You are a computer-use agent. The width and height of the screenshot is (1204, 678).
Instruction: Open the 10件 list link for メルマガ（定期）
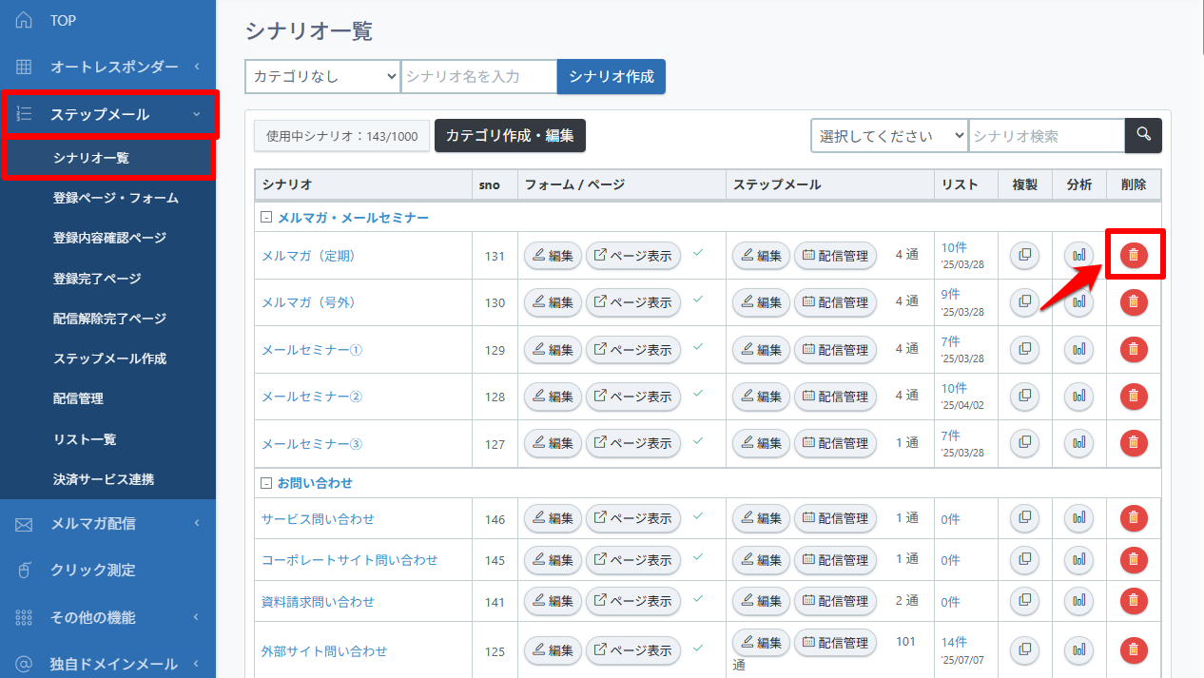coord(954,247)
